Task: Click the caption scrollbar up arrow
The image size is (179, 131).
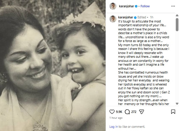Action: [x=177, y=16]
